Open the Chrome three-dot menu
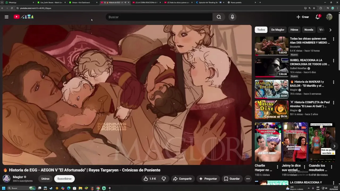The image size is (340, 191). (338, 8)
